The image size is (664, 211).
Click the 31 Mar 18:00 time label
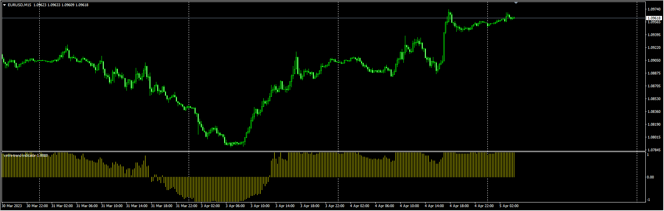[161, 206]
